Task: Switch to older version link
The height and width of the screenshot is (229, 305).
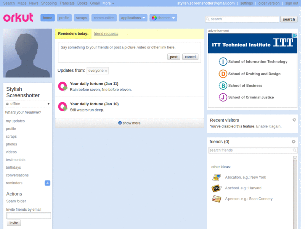Action: 269,3
